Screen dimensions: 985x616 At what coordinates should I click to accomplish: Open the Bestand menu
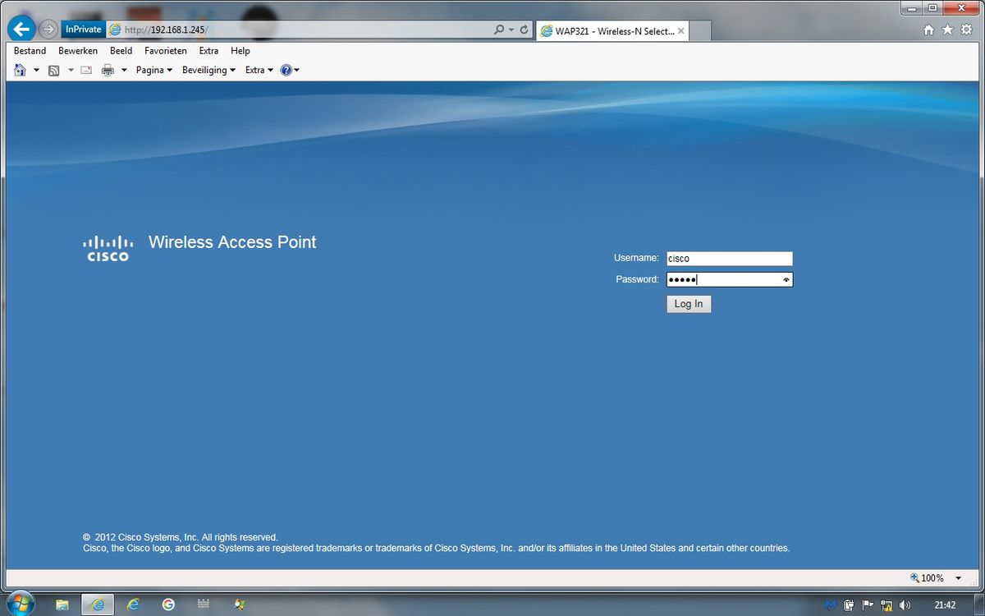click(30, 51)
